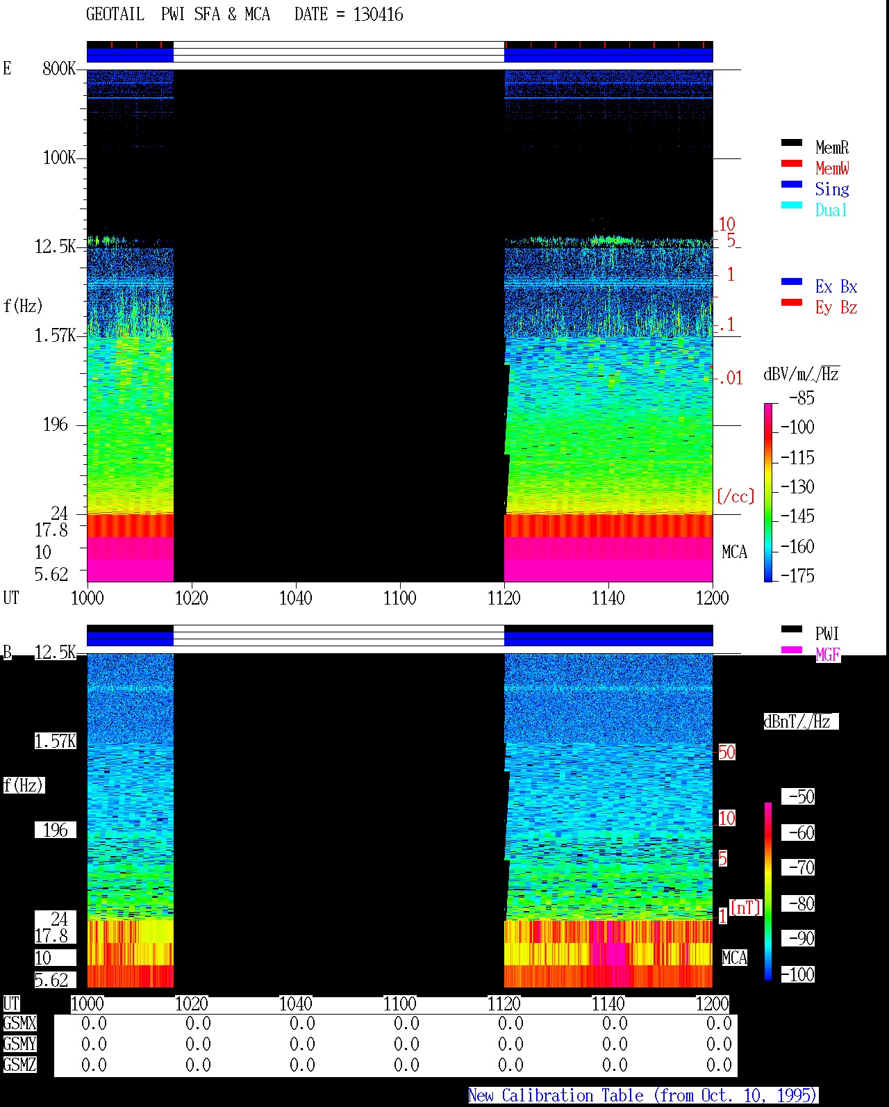
Task: Click the GSMX row label
Action: click(x=19, y=1023)
